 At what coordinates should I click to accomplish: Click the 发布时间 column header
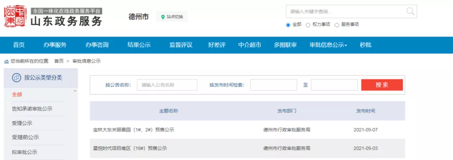coord(365,111)
